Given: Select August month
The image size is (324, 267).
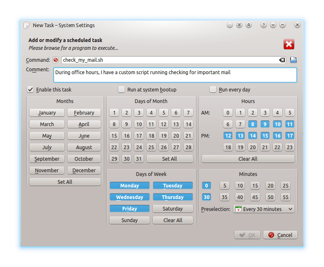Looking at the screenshot, I should pos(84,148).
